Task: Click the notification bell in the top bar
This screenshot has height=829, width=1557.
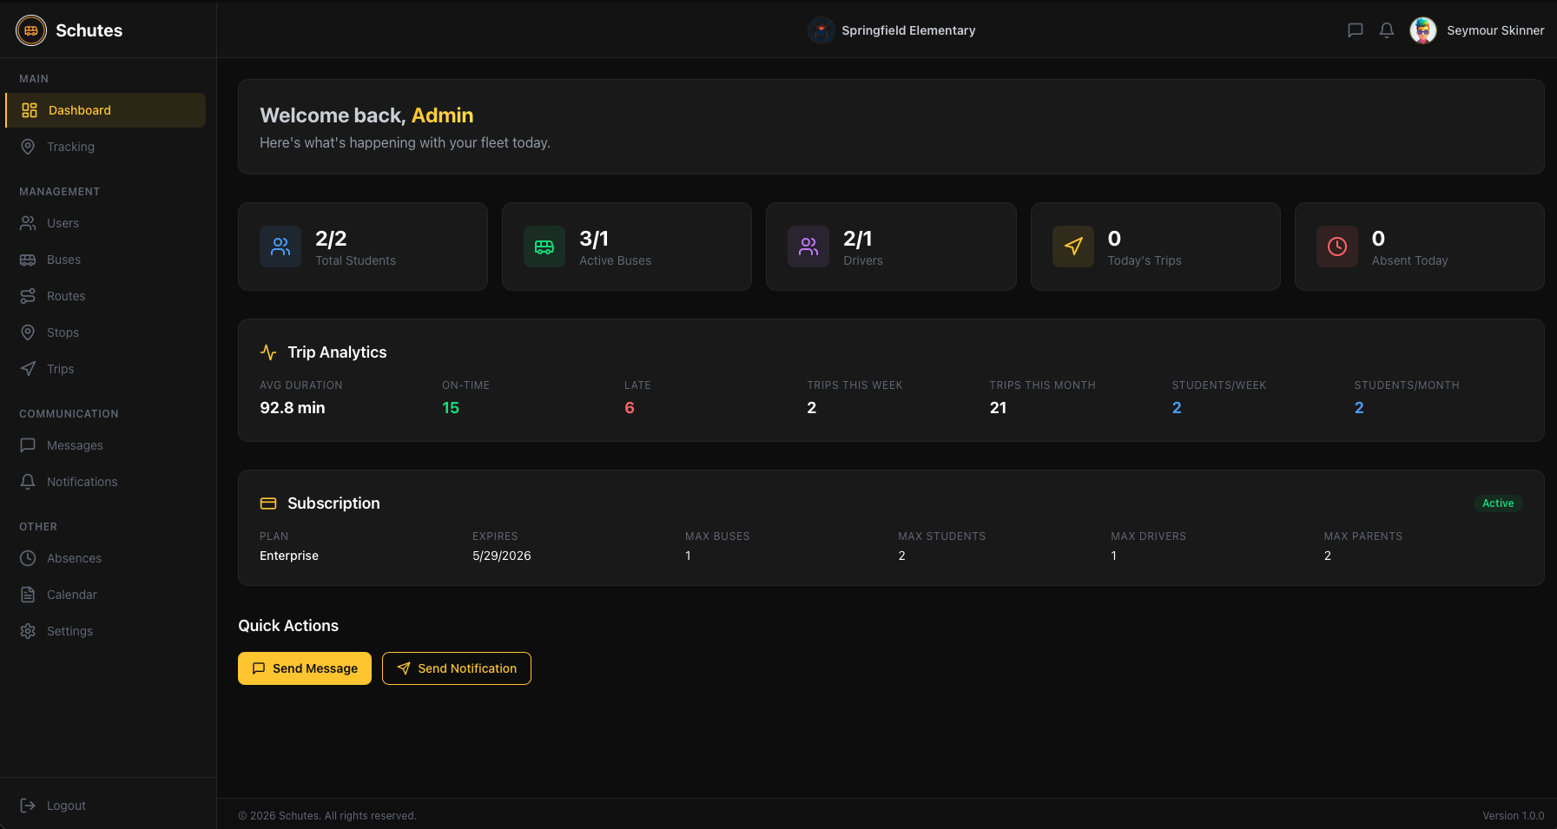Action: point(1386,30)
